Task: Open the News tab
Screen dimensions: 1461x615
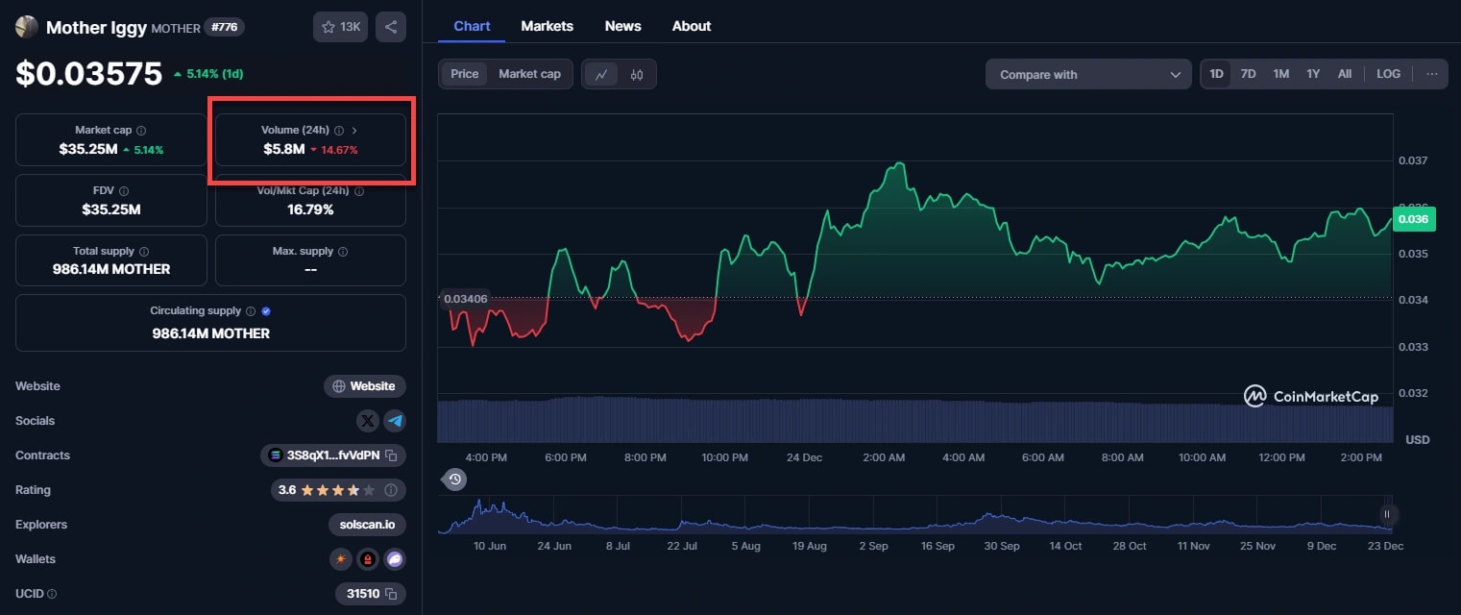Action: point(622,26)
